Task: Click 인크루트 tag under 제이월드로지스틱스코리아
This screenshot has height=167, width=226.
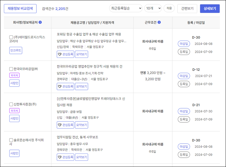Action: tap(16, 50)
